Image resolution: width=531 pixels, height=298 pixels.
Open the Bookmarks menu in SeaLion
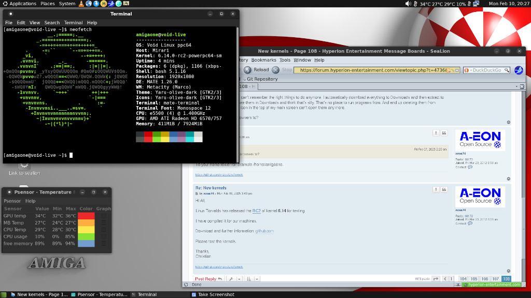[263, 60]
